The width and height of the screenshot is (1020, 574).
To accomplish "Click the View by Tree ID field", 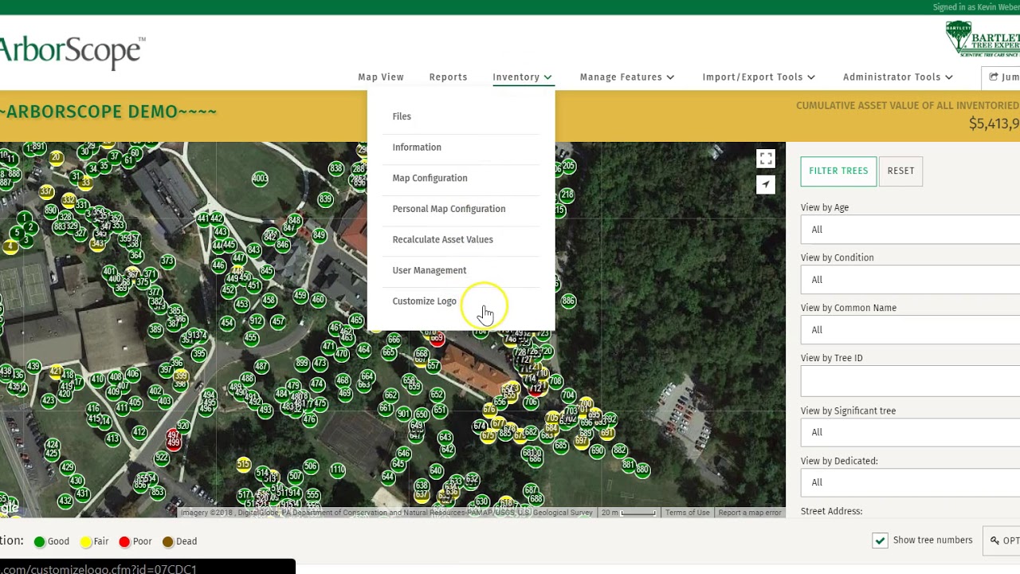I will (x=910, y=382).
